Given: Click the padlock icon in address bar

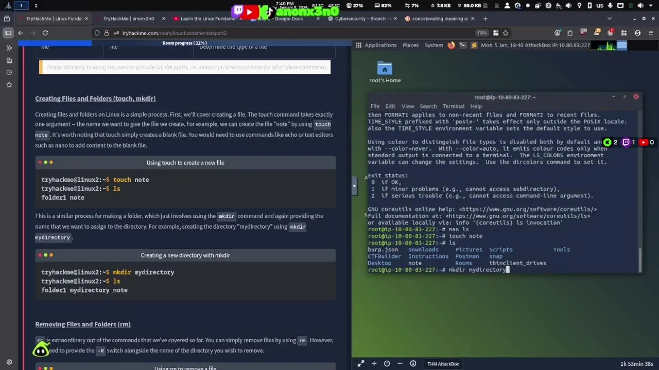Looking at the screenshot, I should click(x=107, y=33).
